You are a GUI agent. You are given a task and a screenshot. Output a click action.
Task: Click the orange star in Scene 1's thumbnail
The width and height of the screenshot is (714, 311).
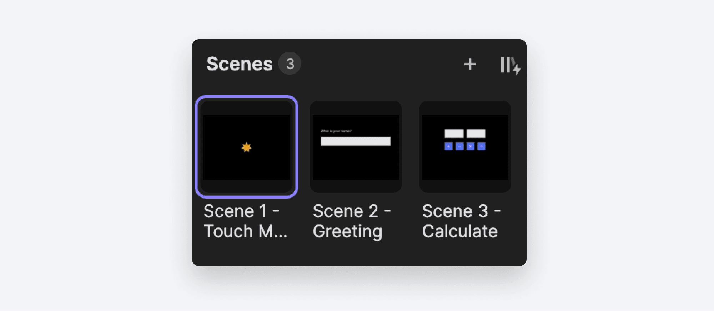pyautogui.click(x=247, y=146)
